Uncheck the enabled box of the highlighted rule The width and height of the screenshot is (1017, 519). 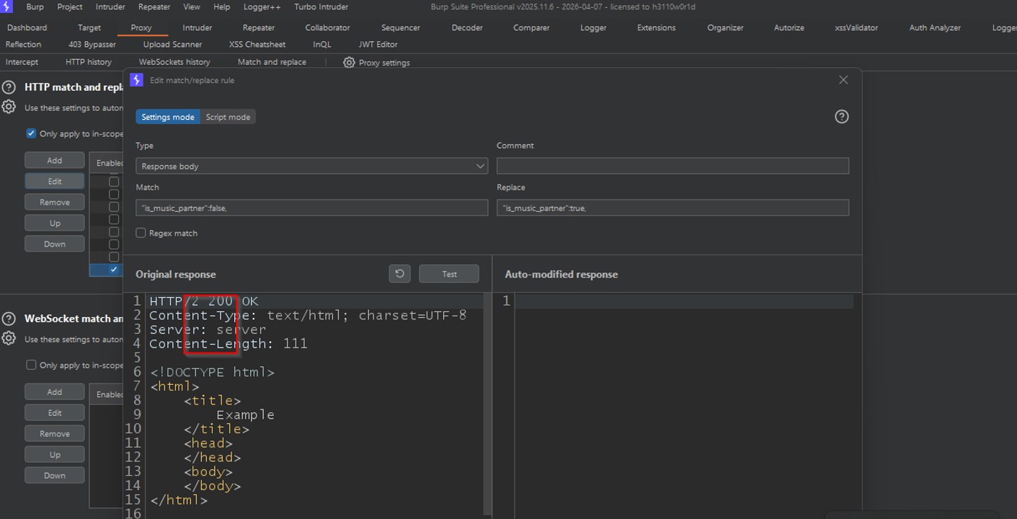point(114,270)
